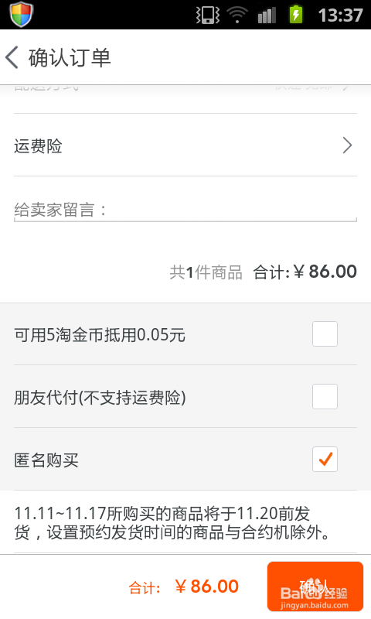Tap the 13:37 clock in status bar
371x619 pixels.
[x=340, y=15]
